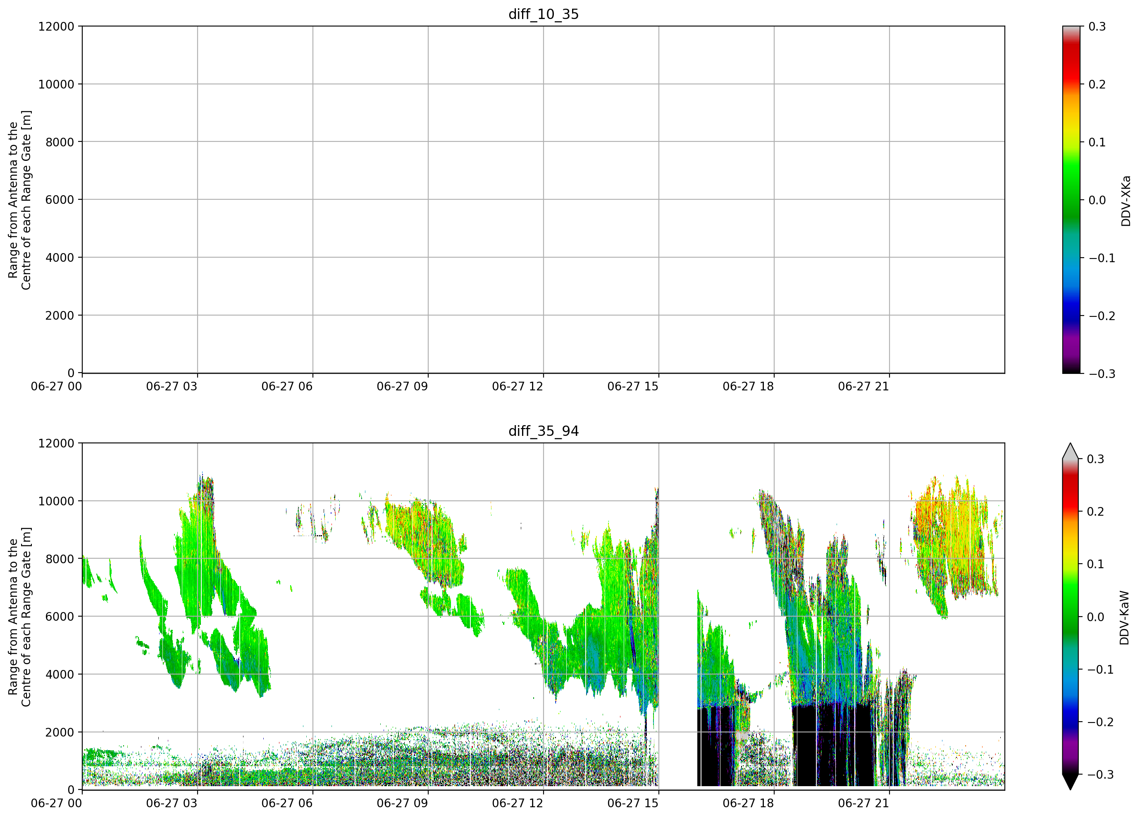Screen dimensions: 1140x818
Task: Click the 0.2 tick on the DDV-XKa colorbar
Action: [x=1097, y=84]
